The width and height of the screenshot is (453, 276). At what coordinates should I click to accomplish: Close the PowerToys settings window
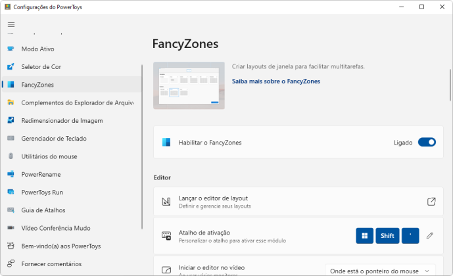click(x=442, y=7)
